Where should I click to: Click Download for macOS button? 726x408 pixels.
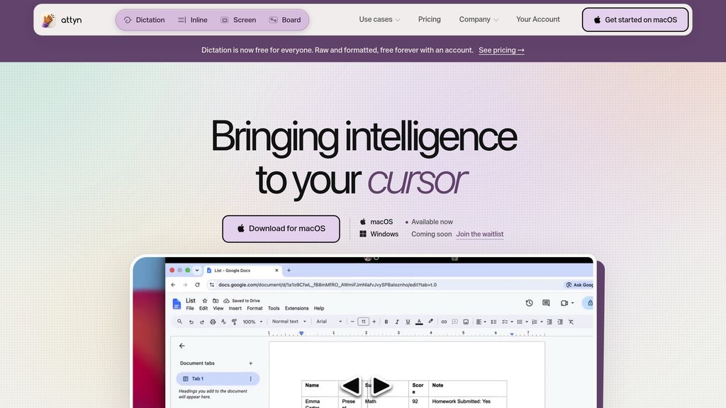point(281,229)
